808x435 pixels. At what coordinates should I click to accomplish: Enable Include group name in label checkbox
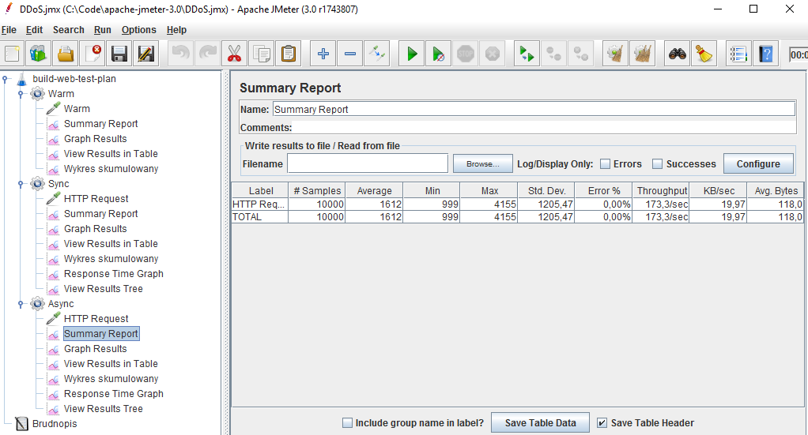click(x=347, y=422)
